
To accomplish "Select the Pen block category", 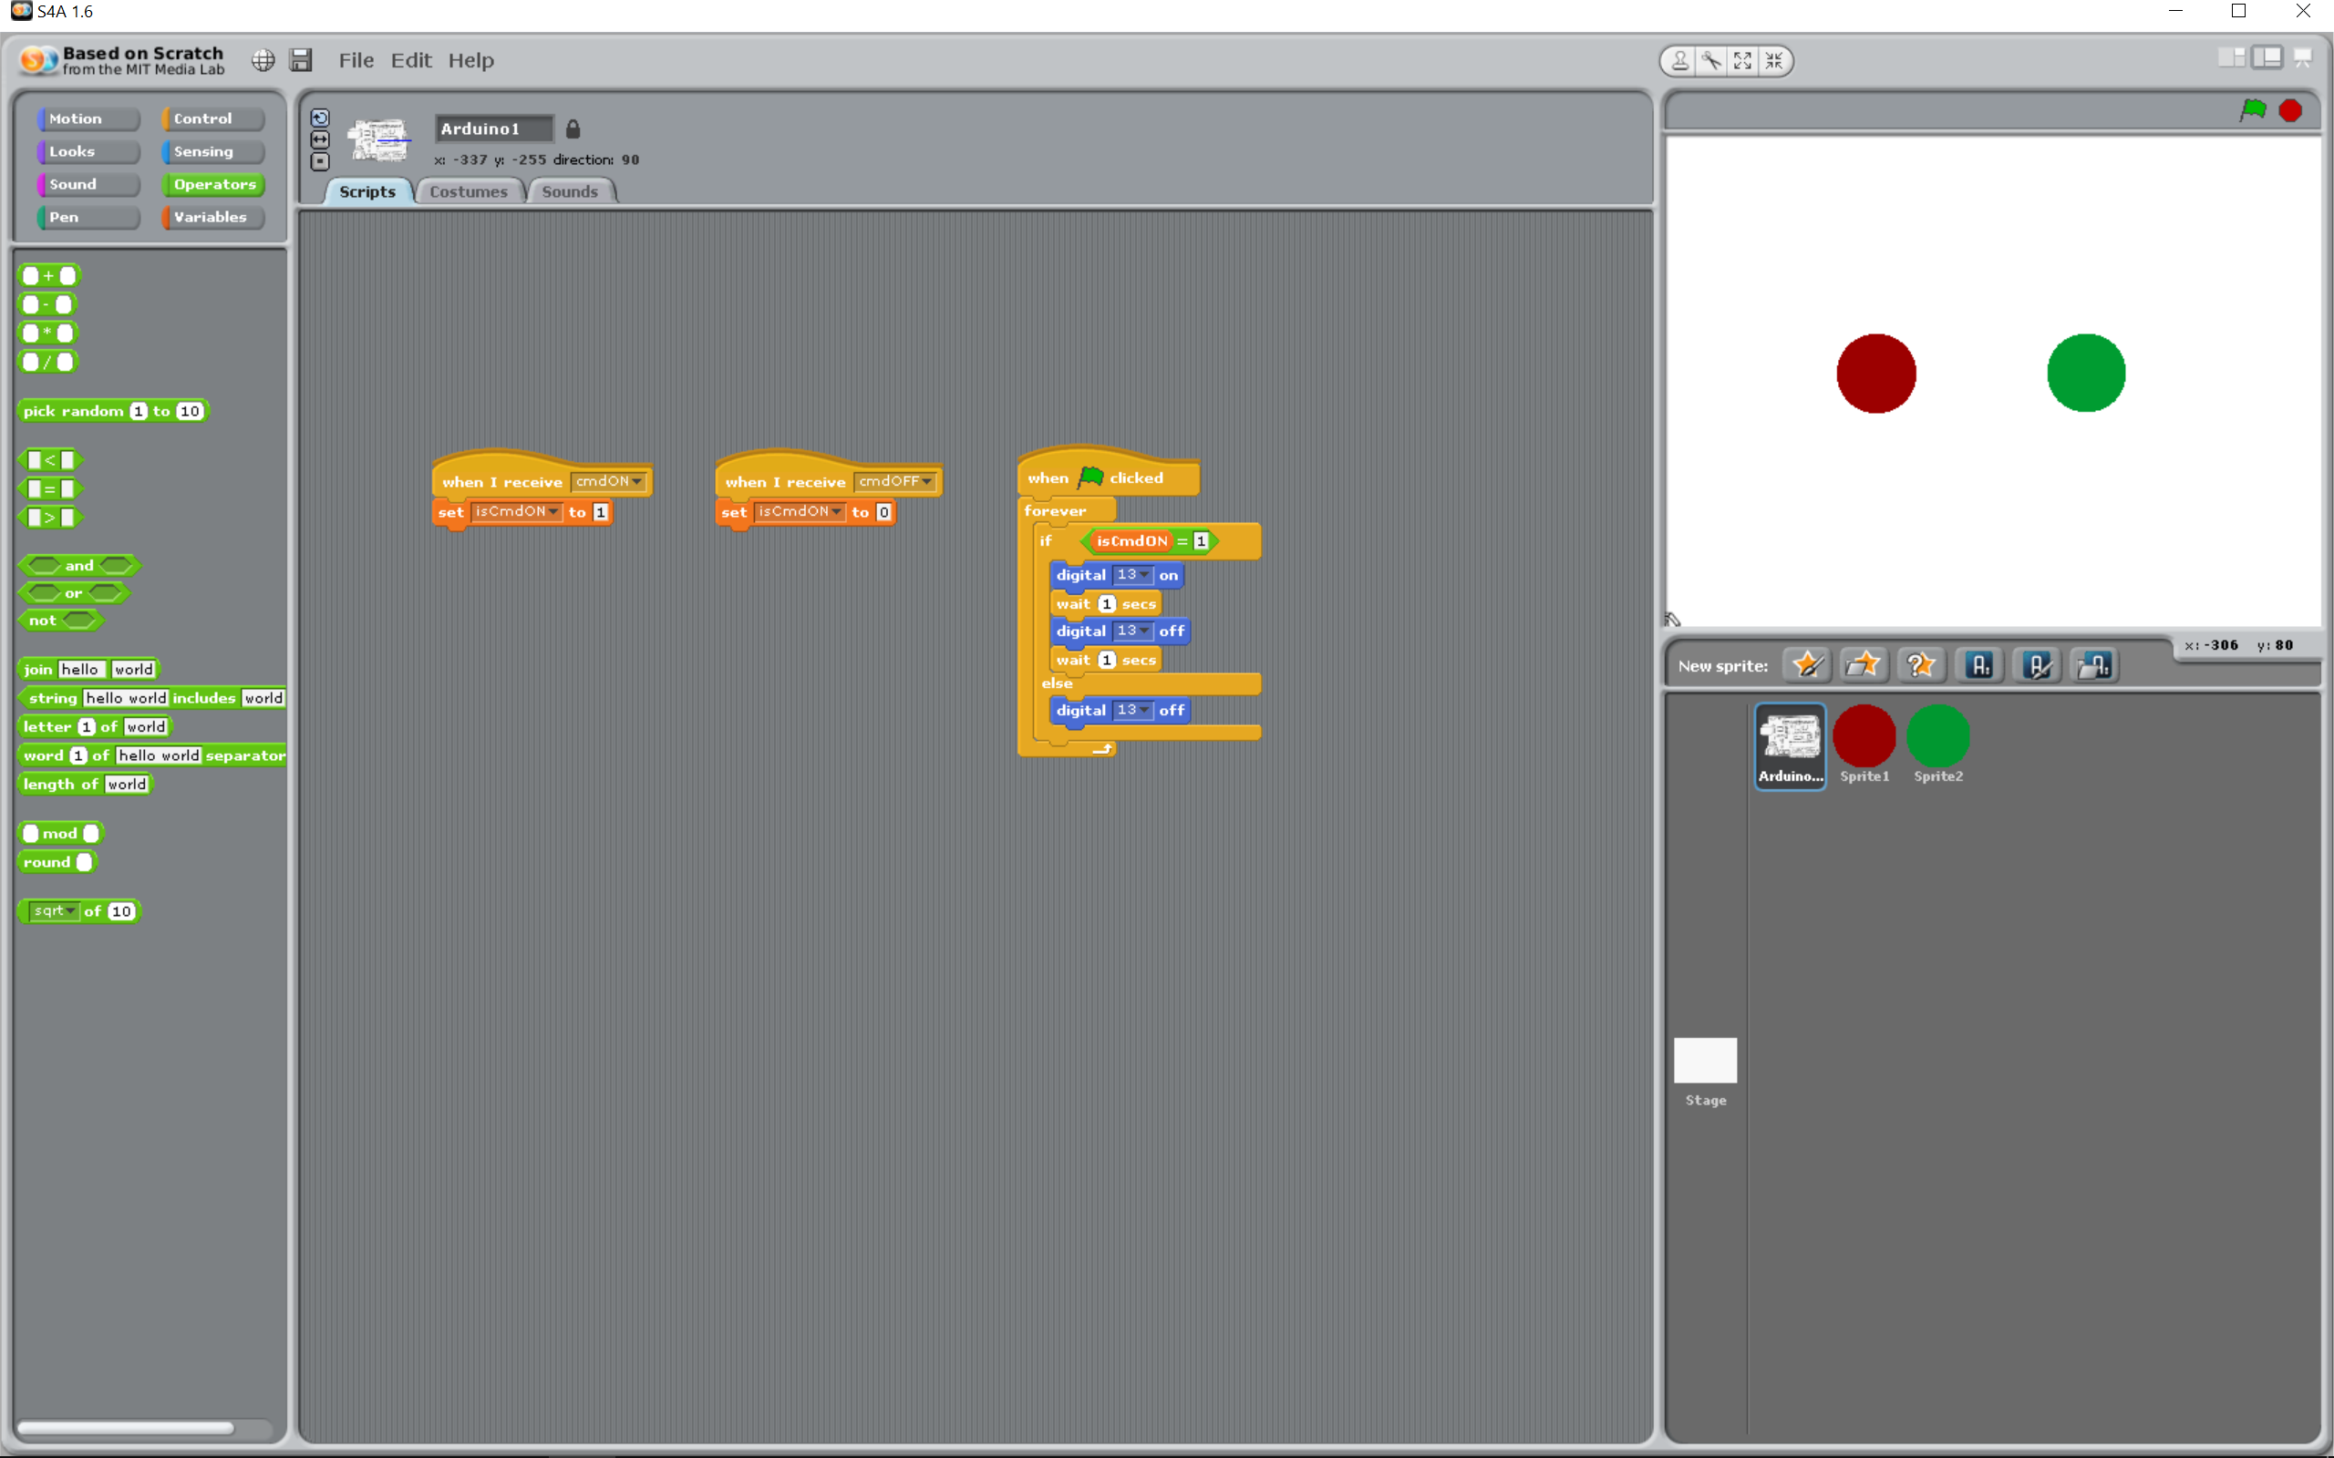I will click(x=88, y=217).
